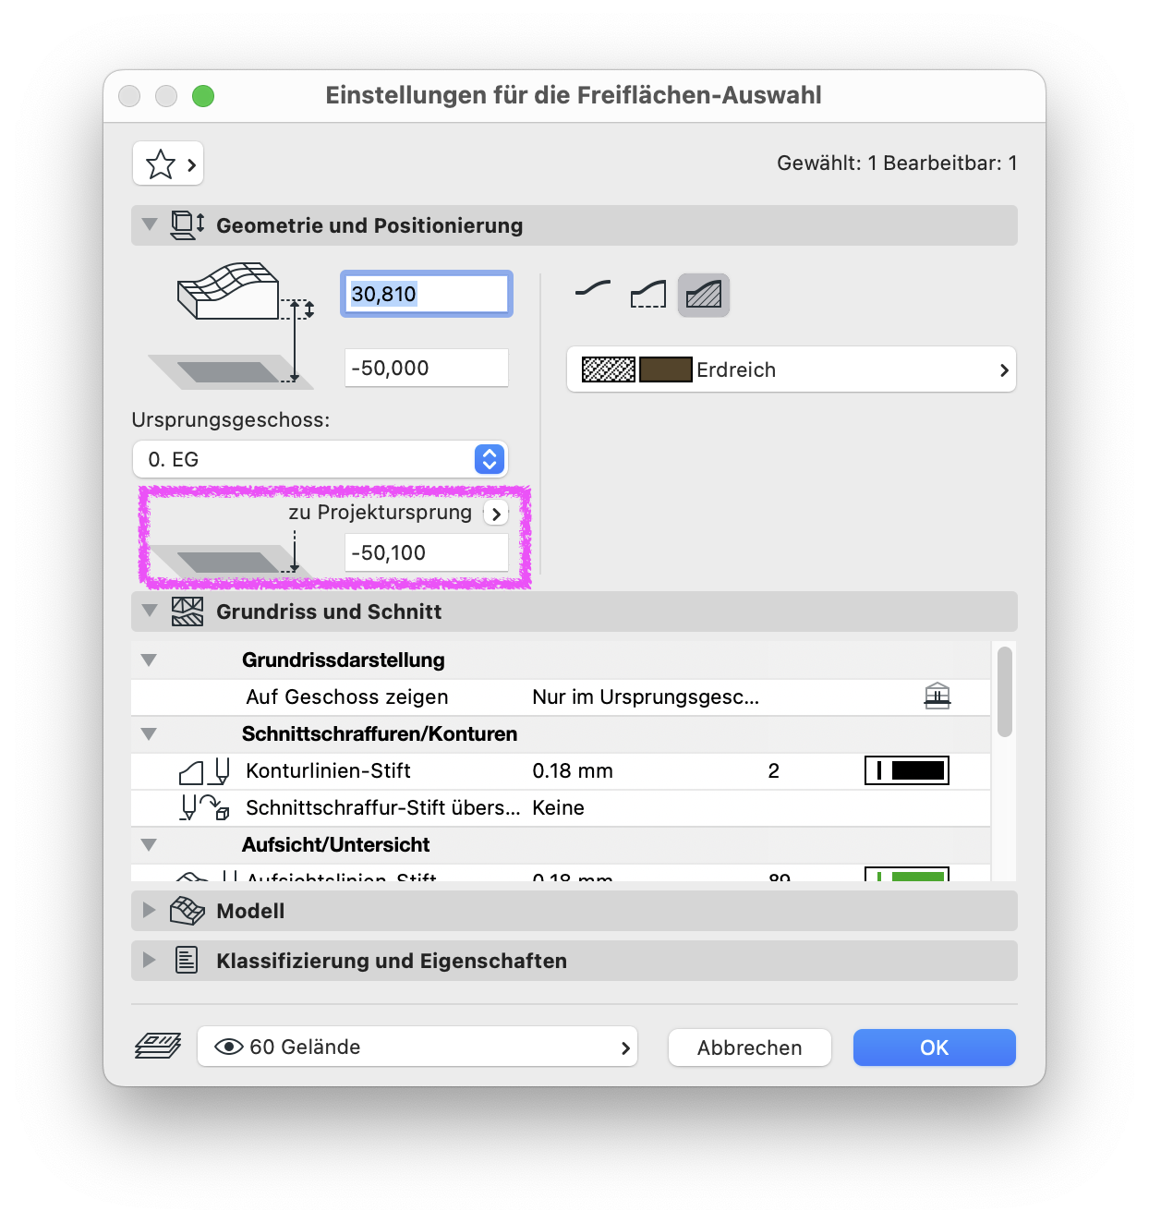Select the solid body mesh structure icon
Screen dimensions: 1149x1223
coord(704,295)
